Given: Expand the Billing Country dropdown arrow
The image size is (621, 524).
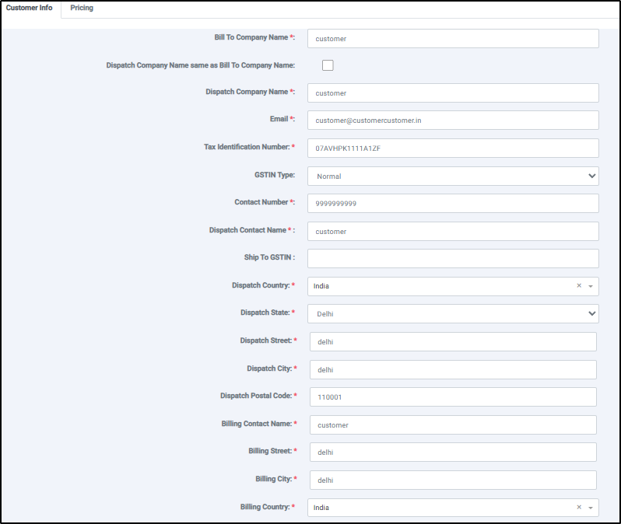Looking at the screenshot, I should [591, 508].
